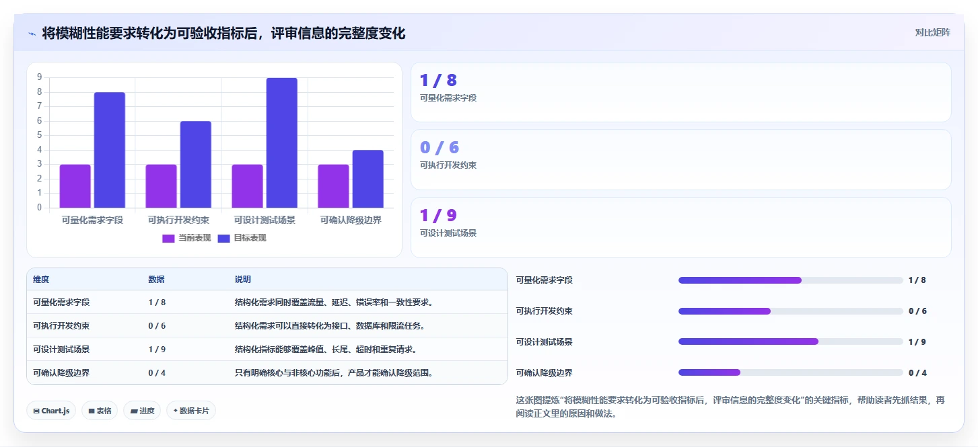Toggle the 当前表现 legend swatch
Screen dimensions: 978x447
(x=168, y=238)
